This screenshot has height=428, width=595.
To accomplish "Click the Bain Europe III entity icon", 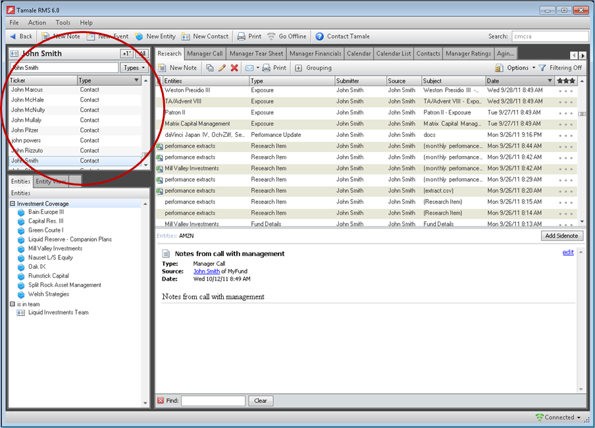I will 21,213.
